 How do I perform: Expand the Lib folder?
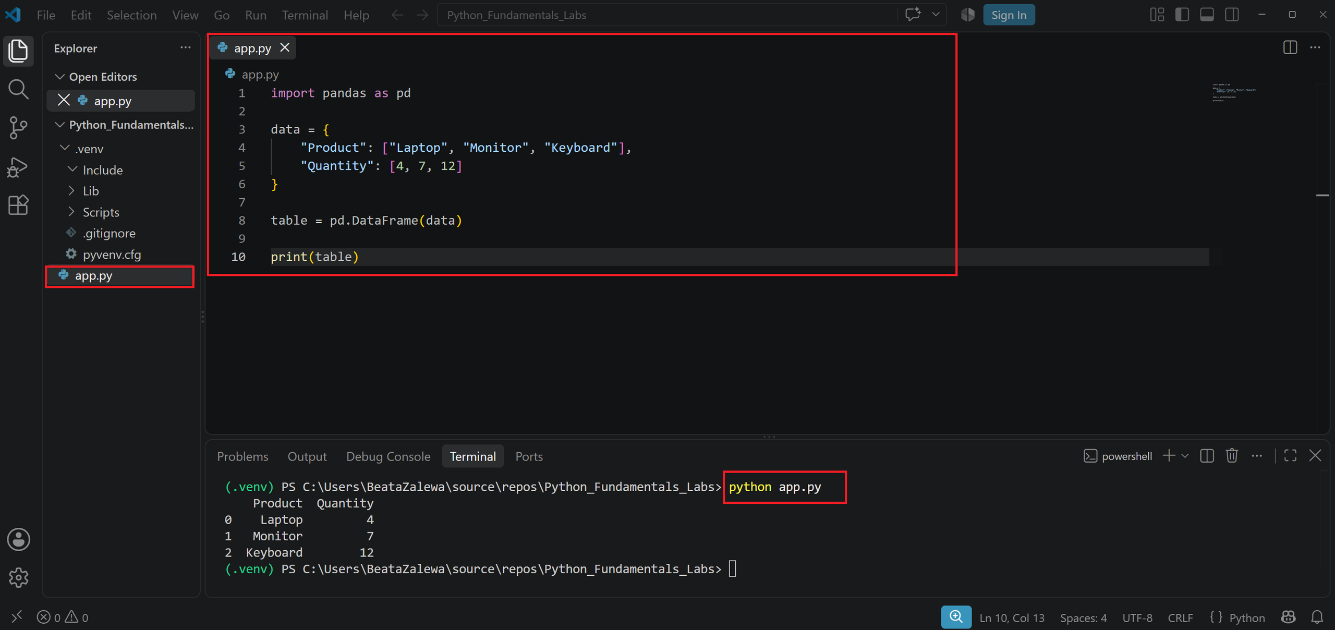71,191
